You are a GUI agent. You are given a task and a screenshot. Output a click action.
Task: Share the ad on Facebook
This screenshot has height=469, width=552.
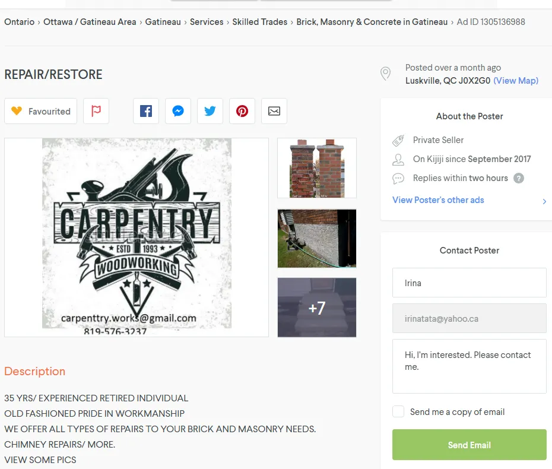point(146,111)
